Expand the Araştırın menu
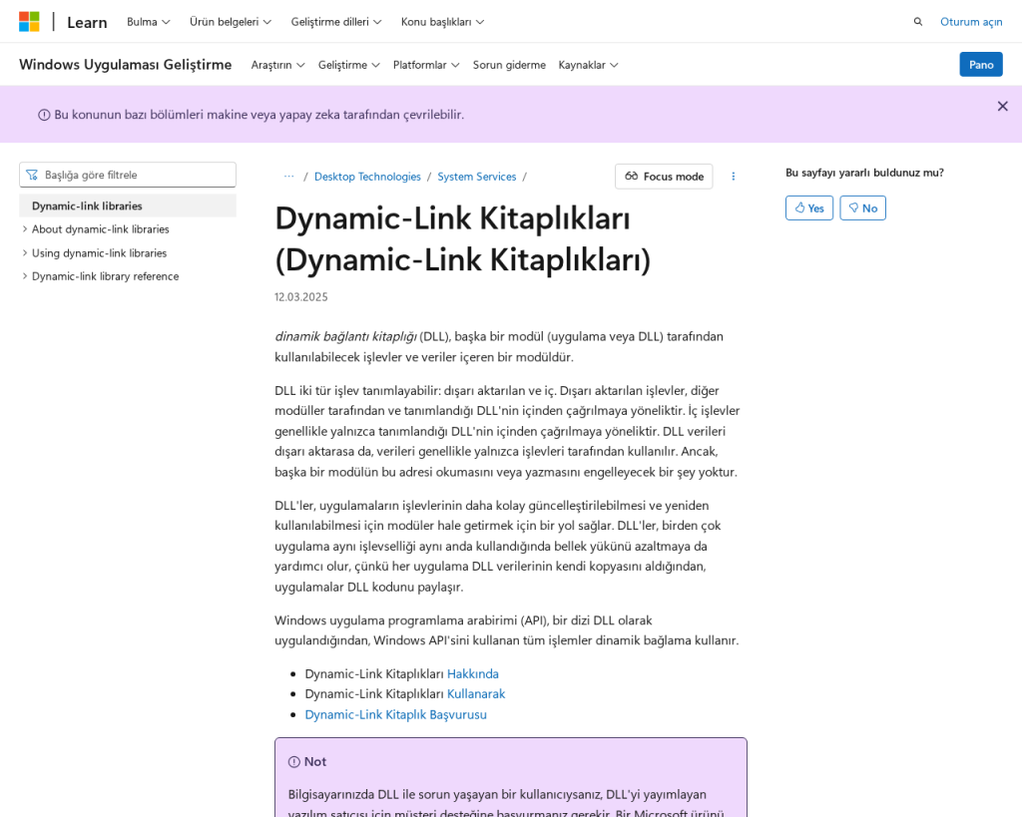1022x817 pixels. point(277,65)
